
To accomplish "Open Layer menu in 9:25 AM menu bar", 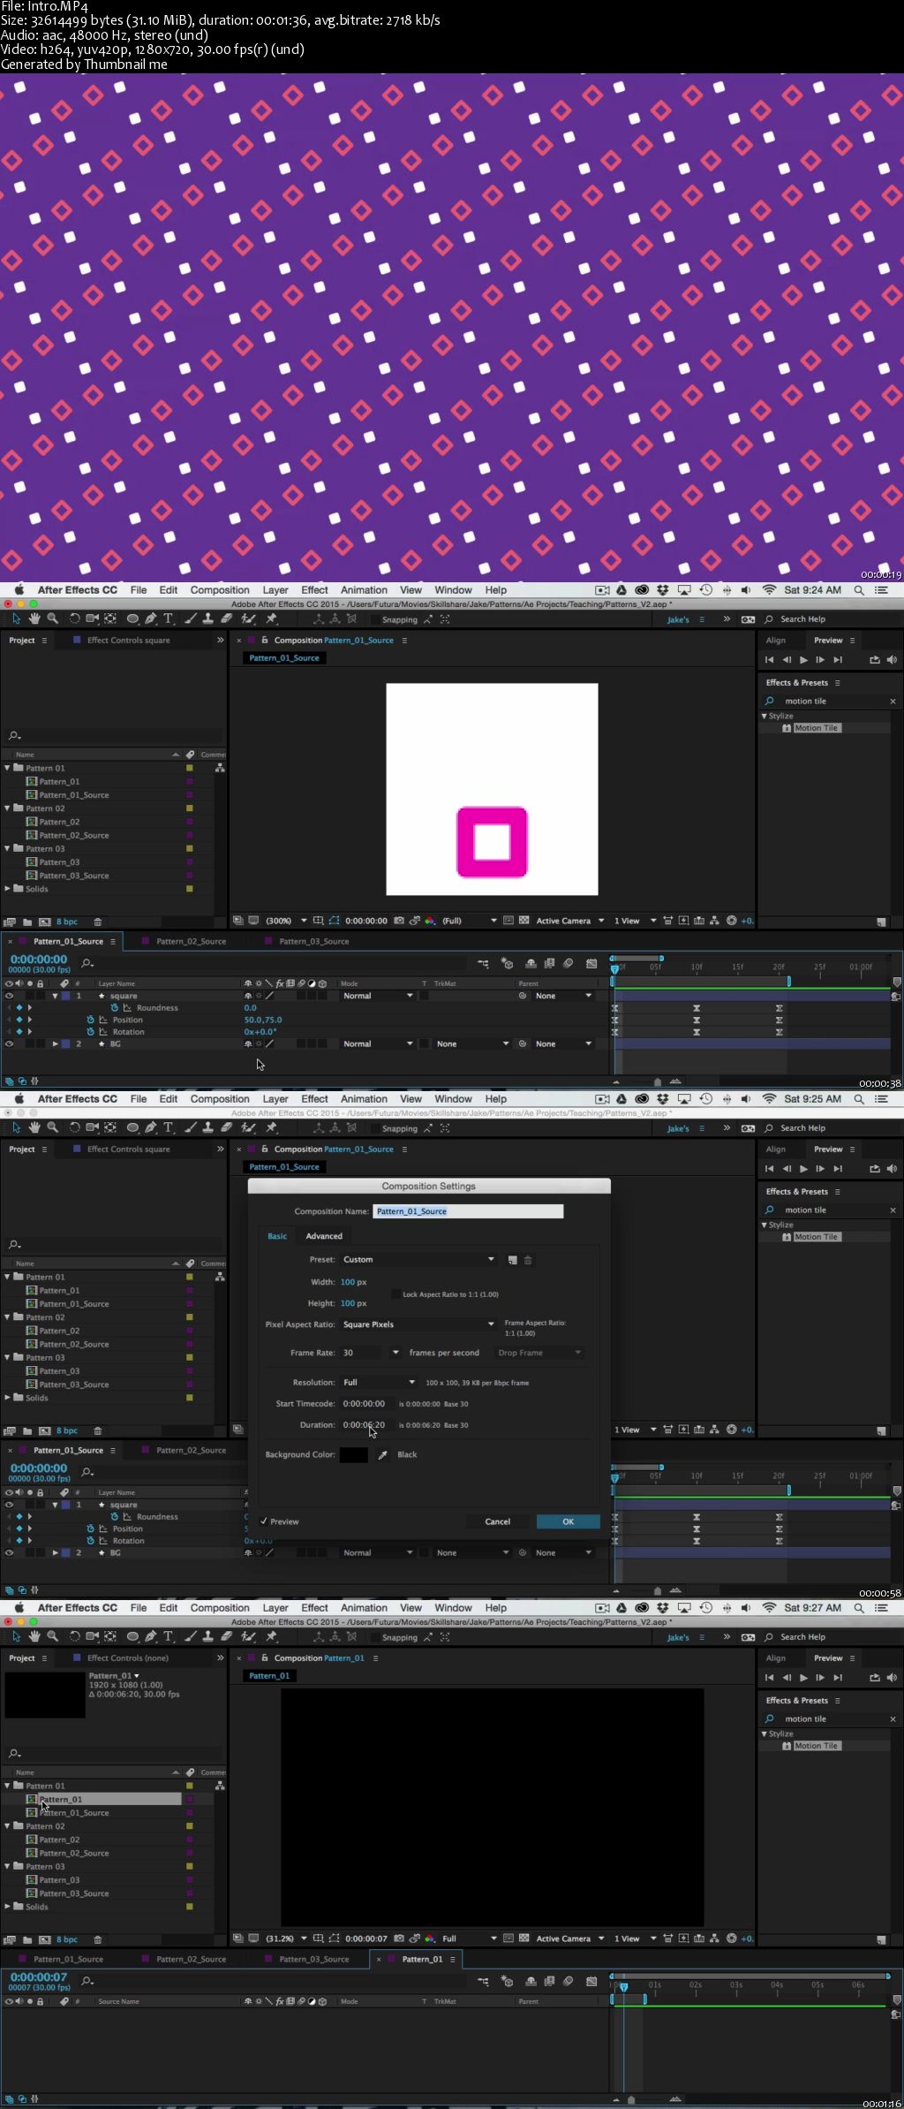I will [275, 1099].
